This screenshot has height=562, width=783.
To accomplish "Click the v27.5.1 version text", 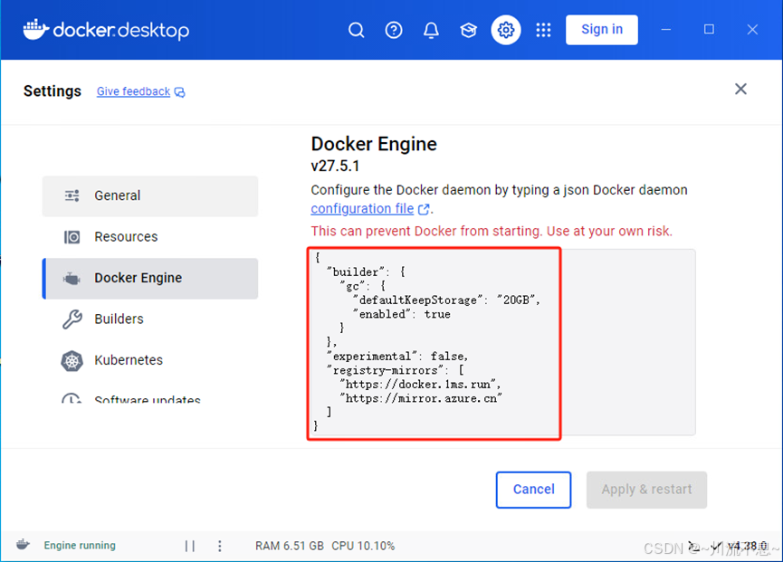I will pos(335,166).
